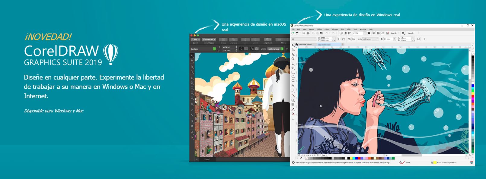The height and width of the screenshot is (179, 486).
Task: Set landscape orientation in the Windows property bar
Action: click(x=344, y=39)
